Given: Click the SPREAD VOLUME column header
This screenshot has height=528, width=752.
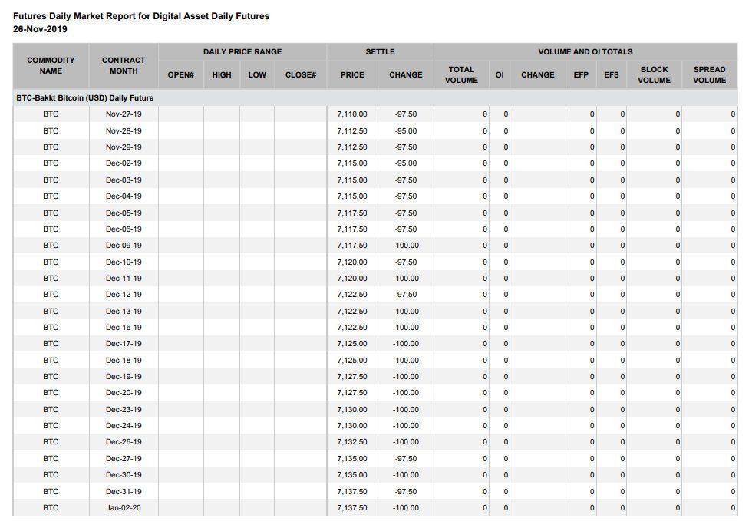Looking at the screenshot, I should point(710,74).
